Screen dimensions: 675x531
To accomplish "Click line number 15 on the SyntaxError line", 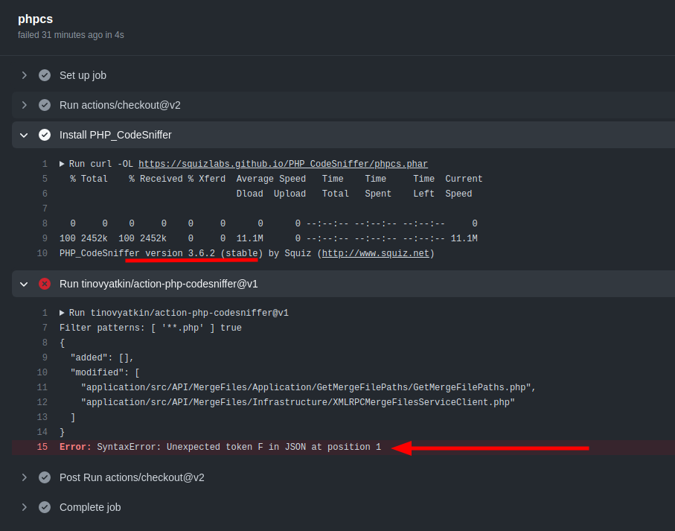I will tap(42, 447).
